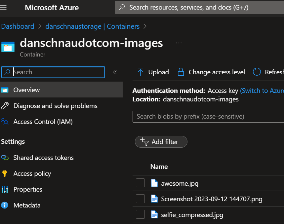The width and height of the screenshot is (284, 224).
Task: Navigate to danschnaustorage | Containers breadcrumb
Action: [x=92, y=26]
